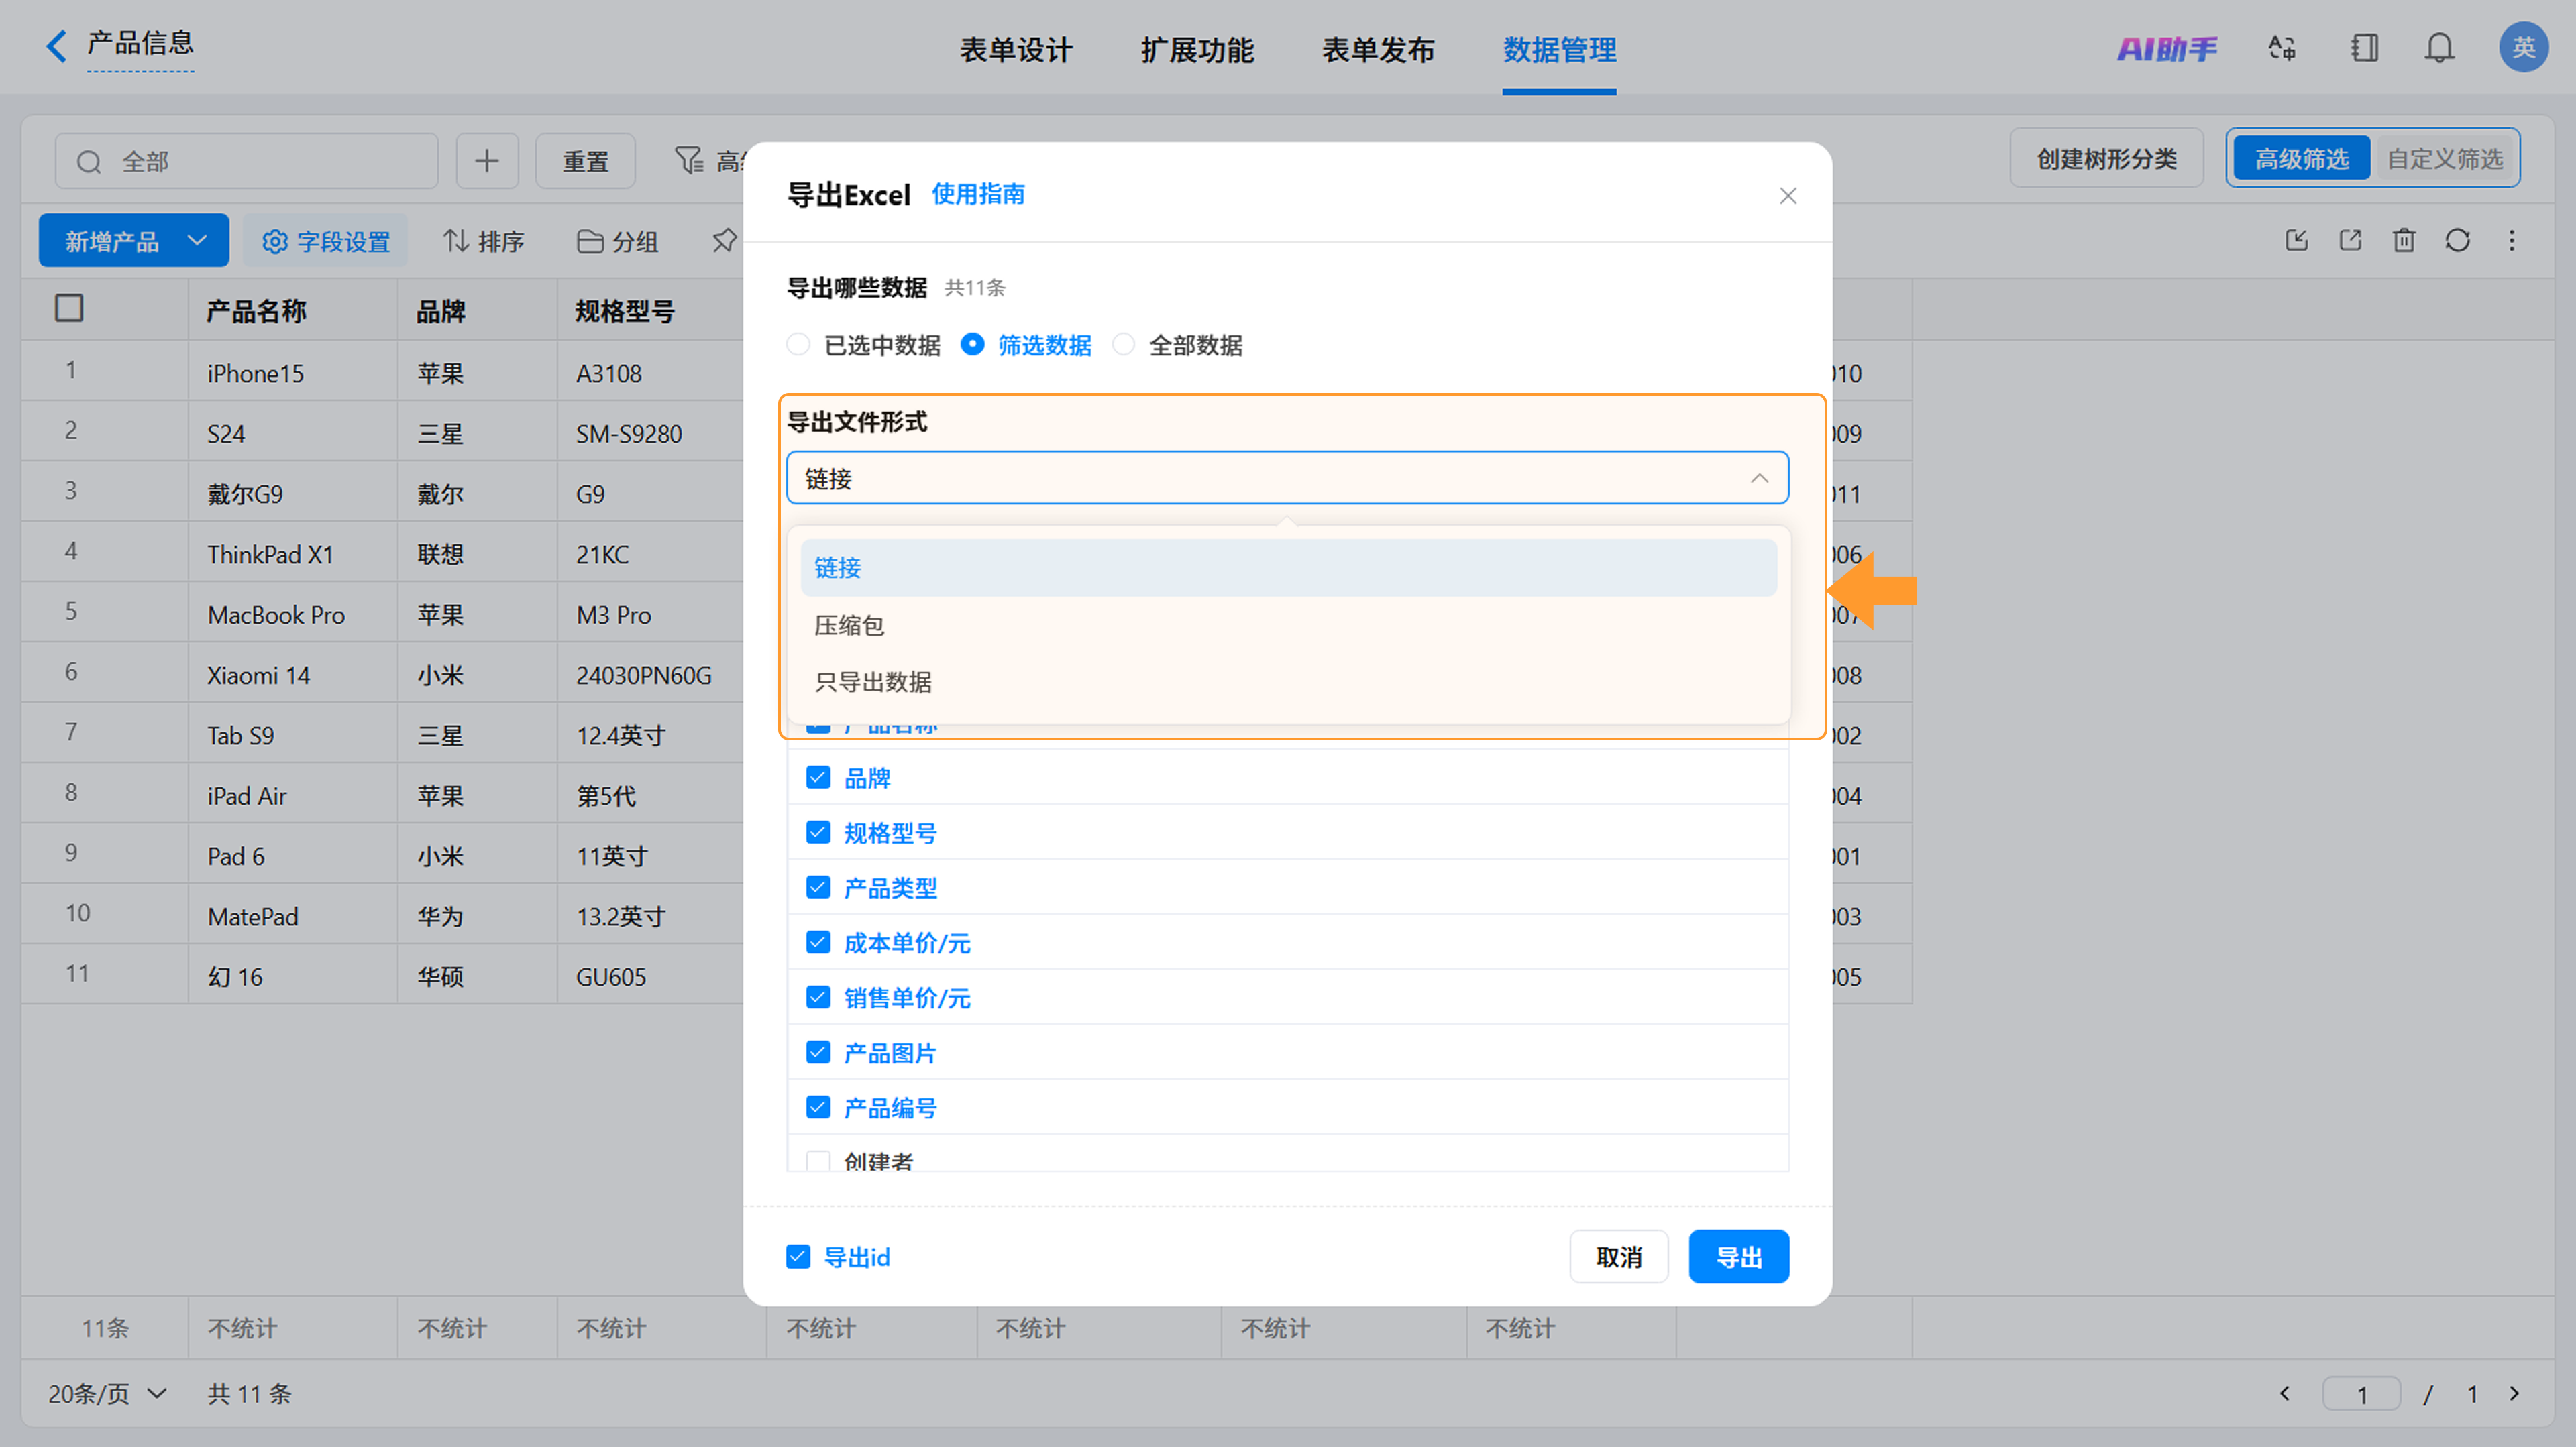Screen dimensions: 2576x1447
Task: Uncheck the 产品编号 field checkbox
Action: [x=818, y=1107]
